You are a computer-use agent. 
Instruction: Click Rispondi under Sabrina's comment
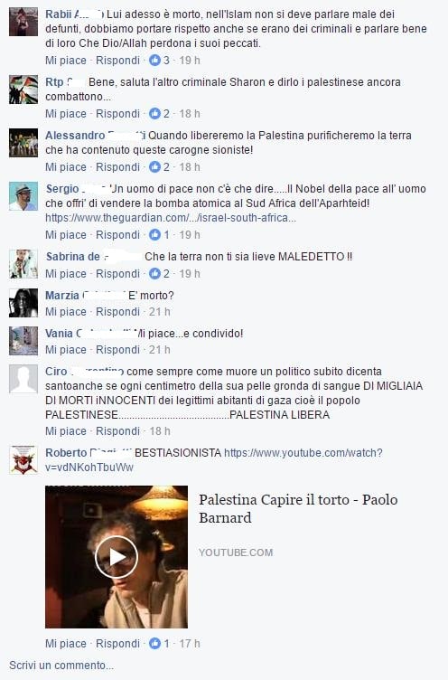(117, 274)
